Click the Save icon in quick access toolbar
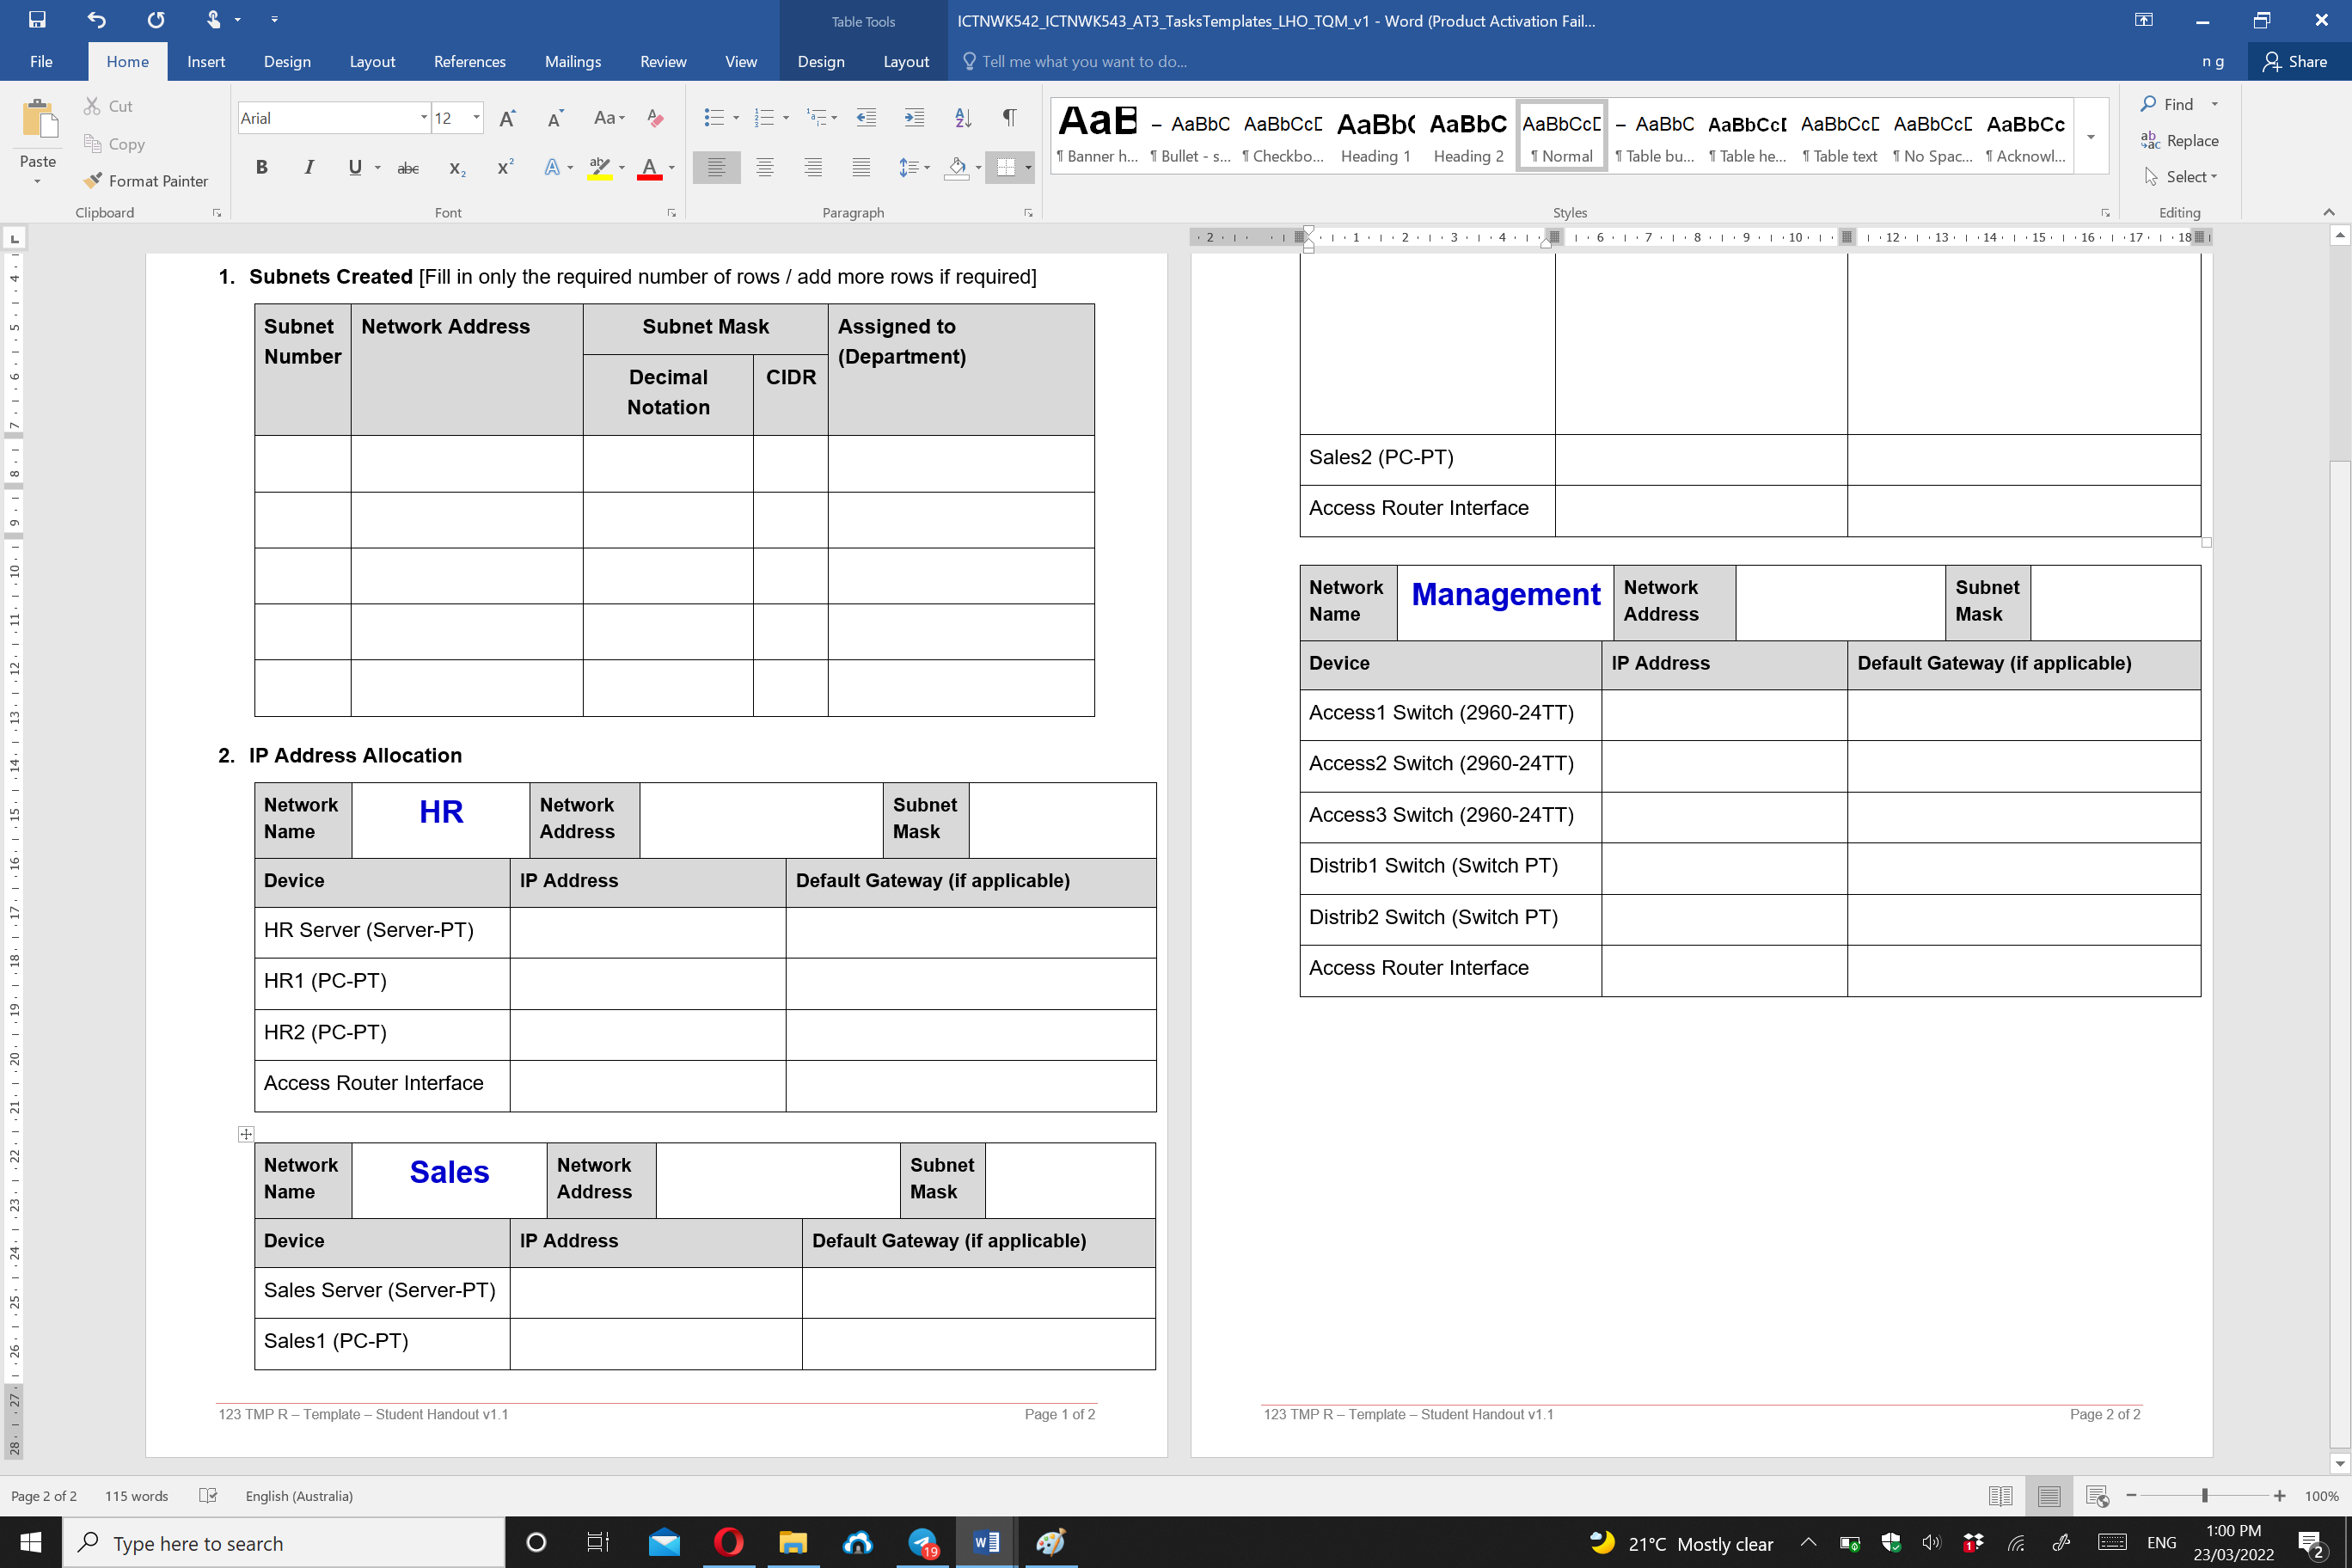This screenshot has height=1568, width=2352. [37, 19]
